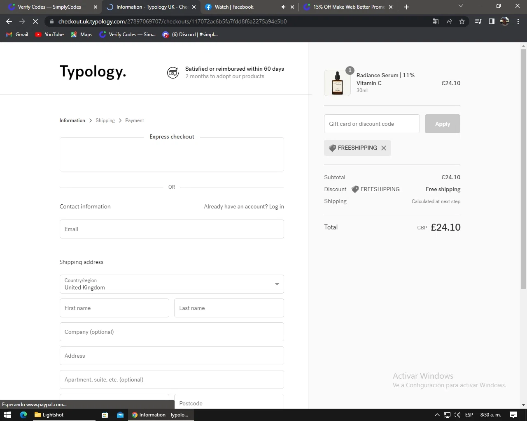Open the Discord #simpl... bookmark
Image resolution: width=527 pixels, height=421 pixels.
point(190,35)
